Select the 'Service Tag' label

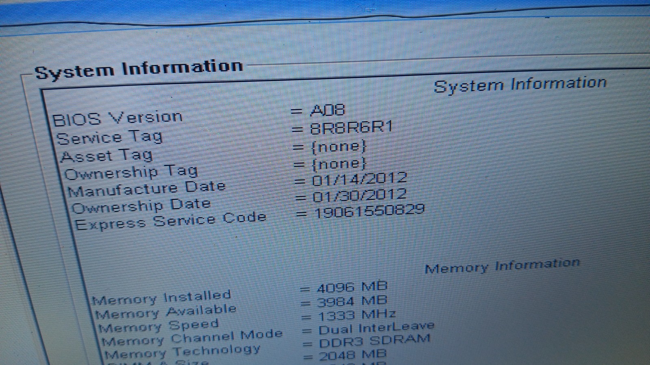[x=110, y=137]
